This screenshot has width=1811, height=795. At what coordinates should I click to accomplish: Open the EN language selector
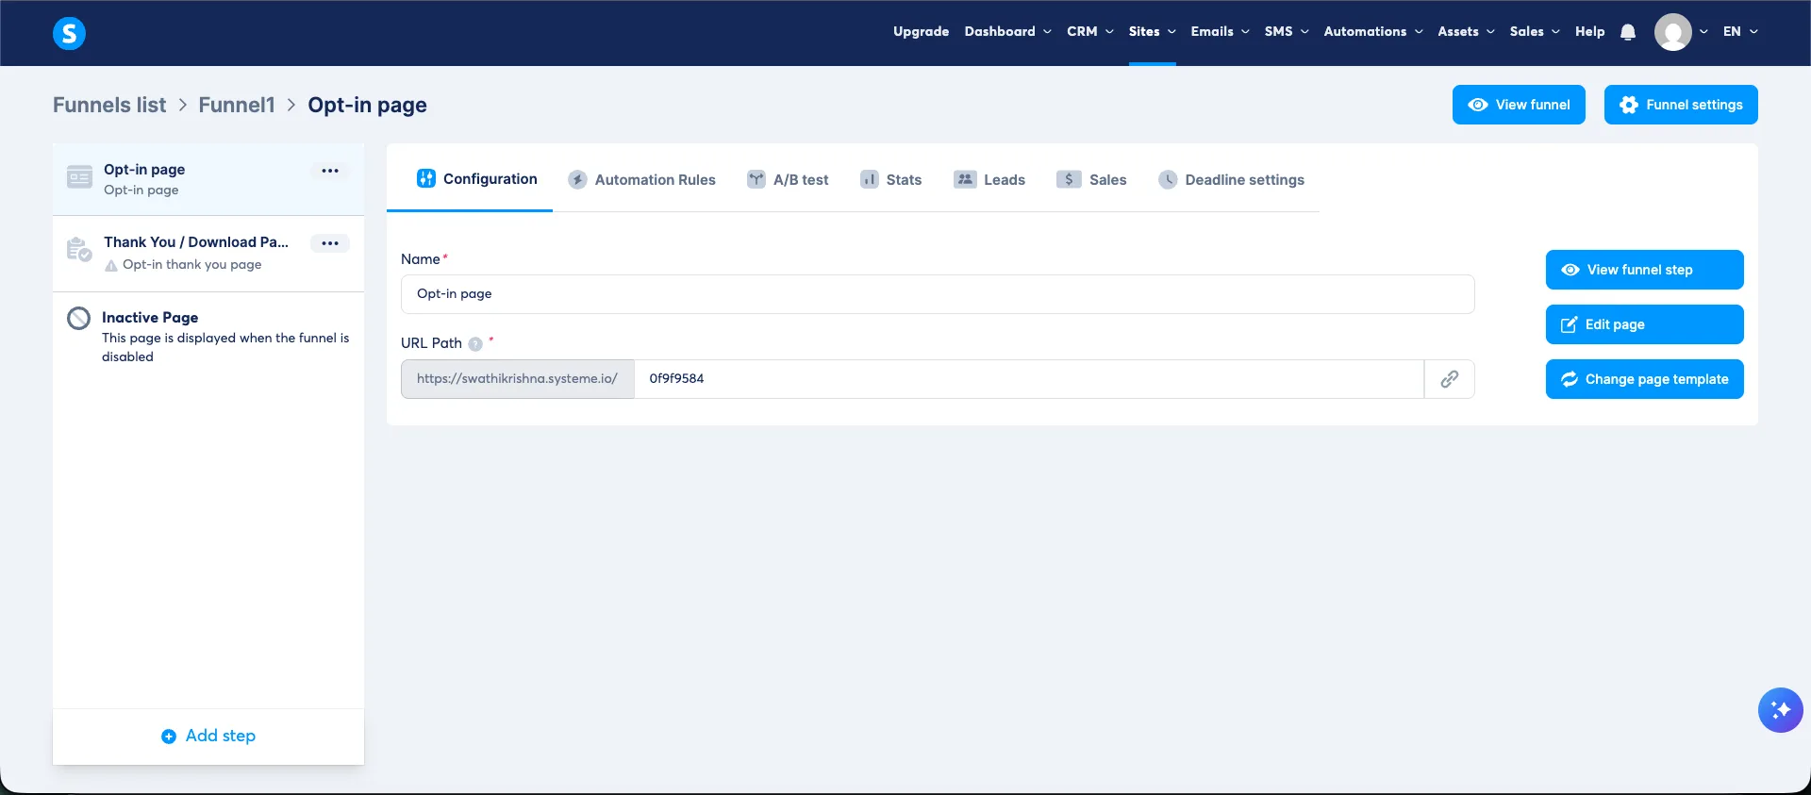point(1740,32)
